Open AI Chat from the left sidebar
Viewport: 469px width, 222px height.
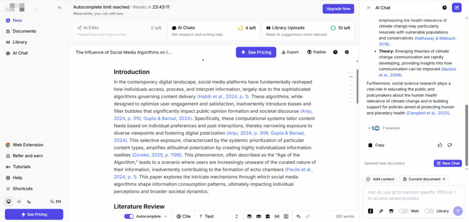[x=17, y=53]
